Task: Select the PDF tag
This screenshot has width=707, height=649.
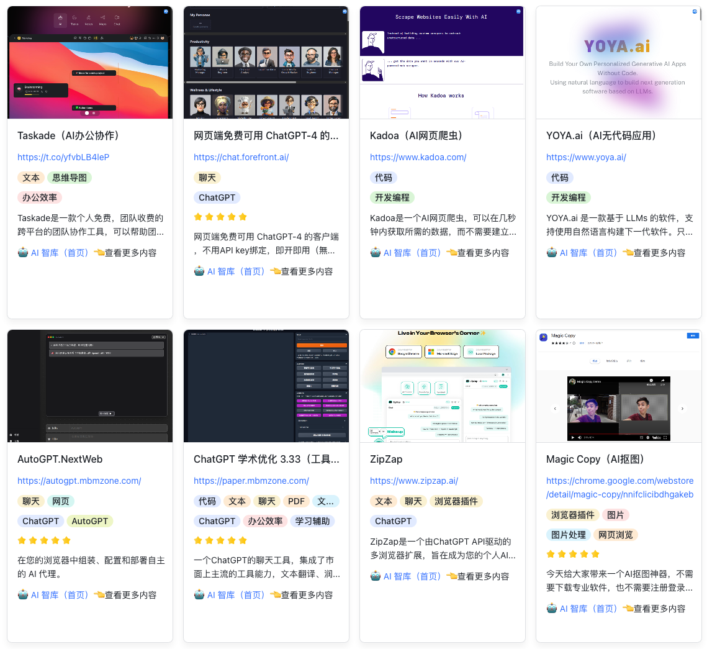Action: point(296,501)
